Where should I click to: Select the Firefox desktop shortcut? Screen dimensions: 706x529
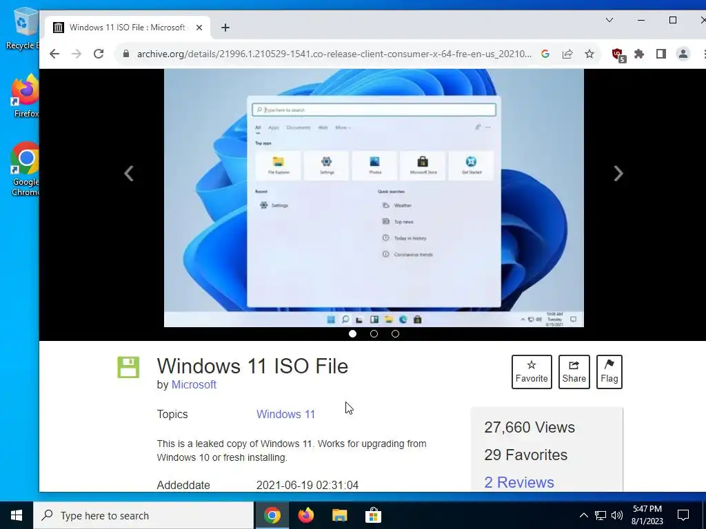tap(26, 96)
